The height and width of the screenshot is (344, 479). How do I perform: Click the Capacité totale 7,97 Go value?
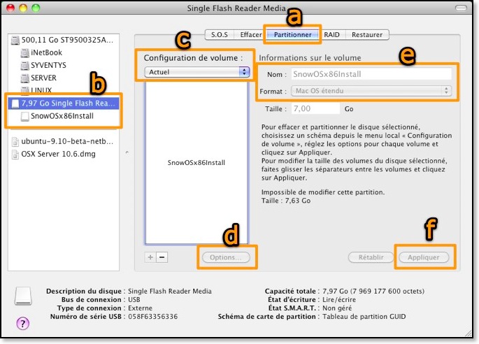pos(373,291)
